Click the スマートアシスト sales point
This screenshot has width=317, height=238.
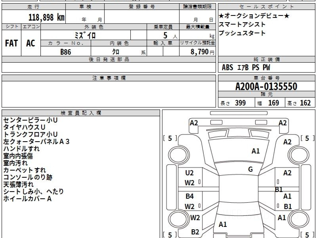click(242, 24)
